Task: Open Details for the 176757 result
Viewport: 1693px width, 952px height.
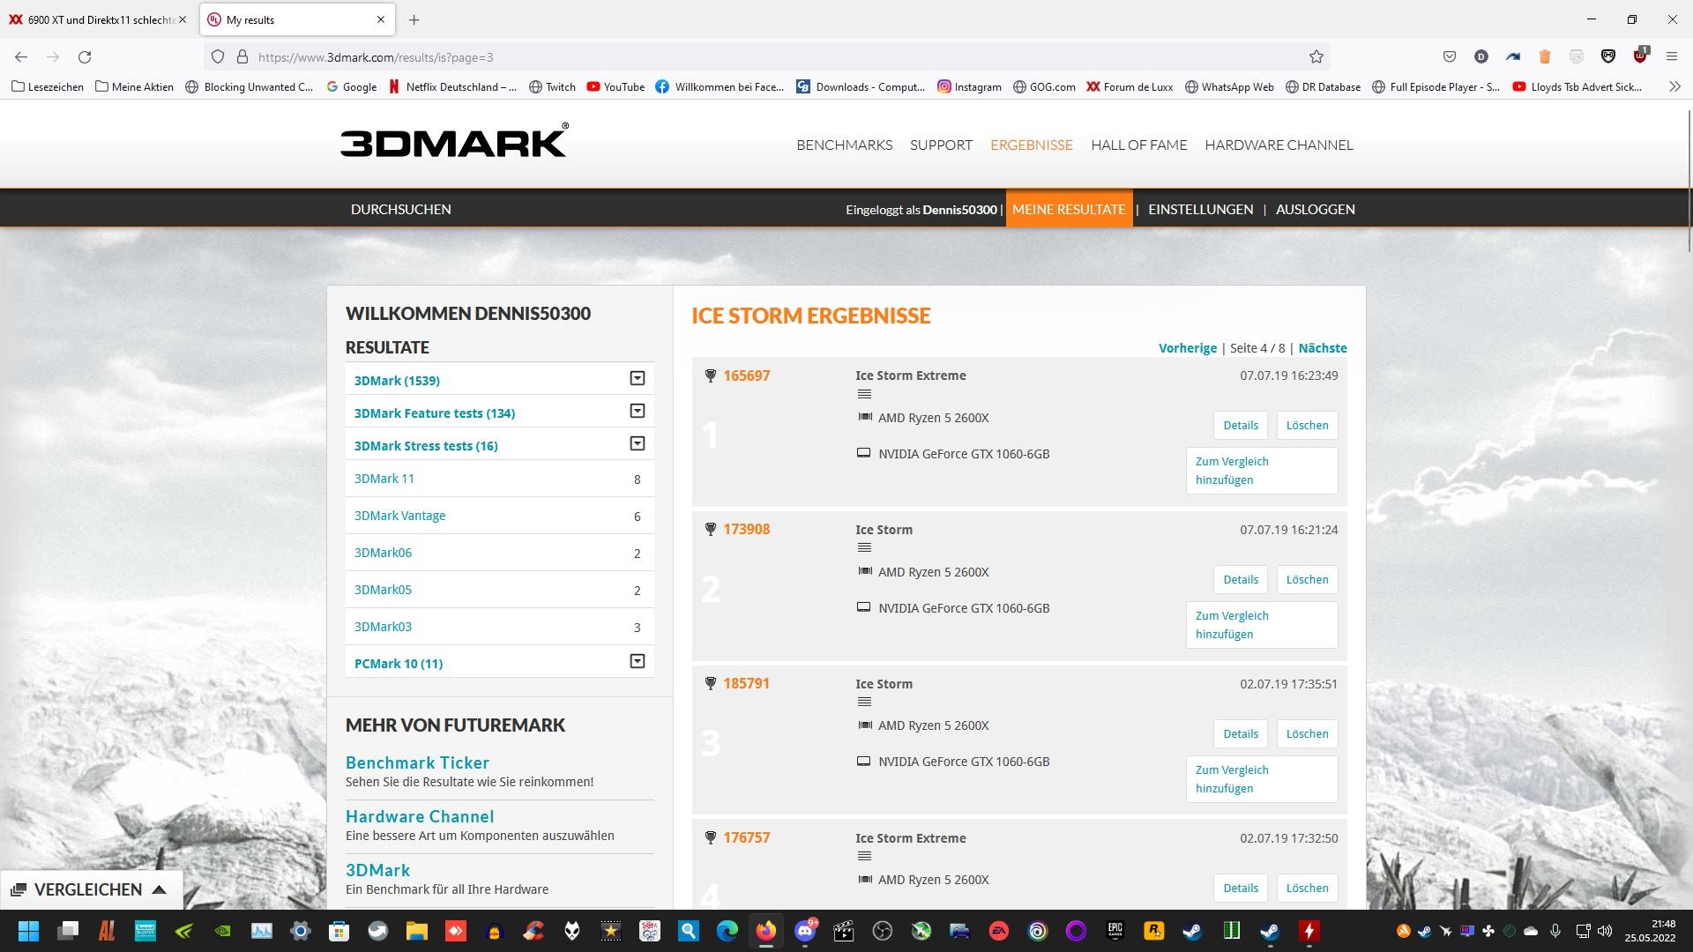Action: coord(1241,888)
